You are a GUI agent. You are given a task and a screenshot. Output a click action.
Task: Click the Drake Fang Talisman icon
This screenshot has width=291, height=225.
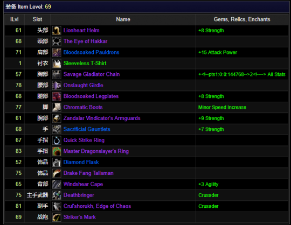click(57, 173)
